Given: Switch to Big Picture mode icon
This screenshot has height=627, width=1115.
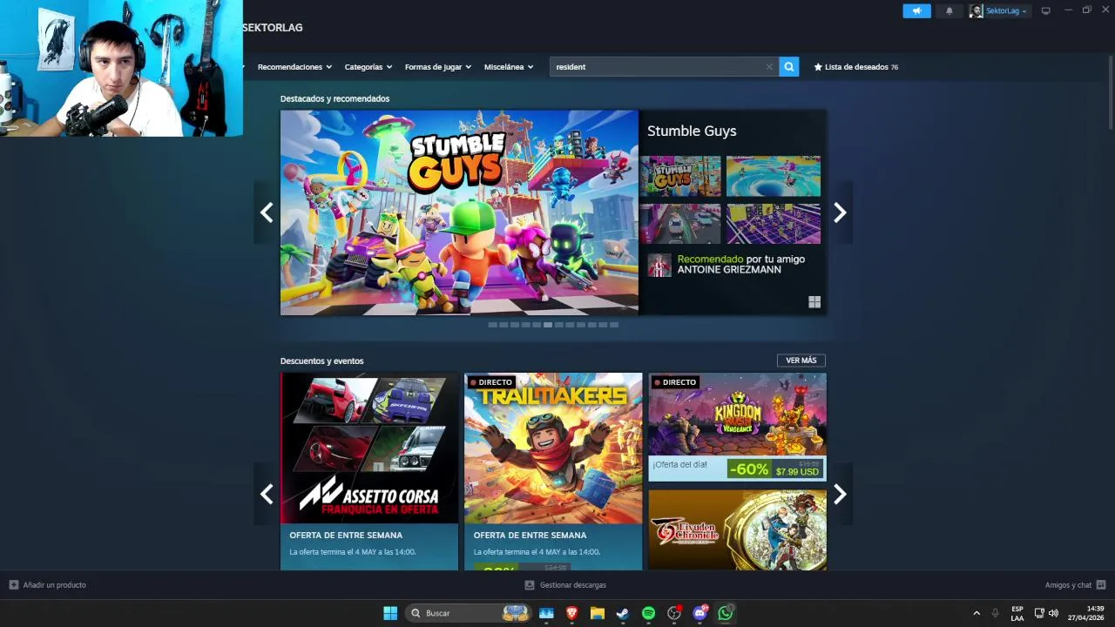Looking at the screenshot, I should (1046, 11).
